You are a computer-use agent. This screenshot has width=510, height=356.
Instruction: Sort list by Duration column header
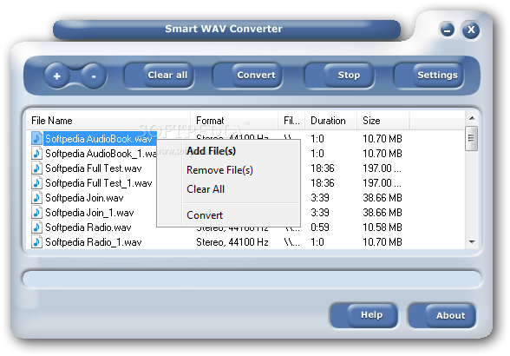(x=330, y=121)
